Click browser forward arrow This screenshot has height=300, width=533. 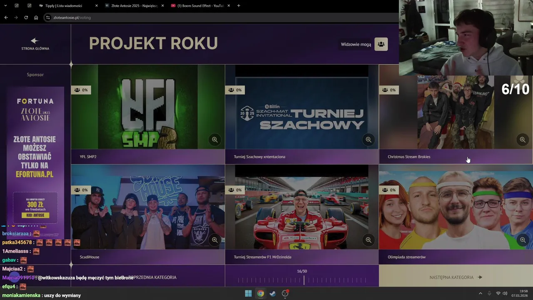click(16, 17)
